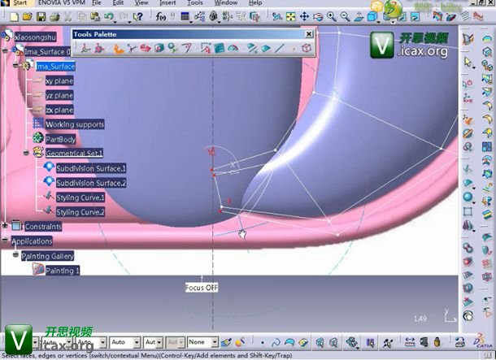Viewport: 496px width, 360px height.
Task: Open the None dropdown in bottom toolbar
Action: coord(215,342)
